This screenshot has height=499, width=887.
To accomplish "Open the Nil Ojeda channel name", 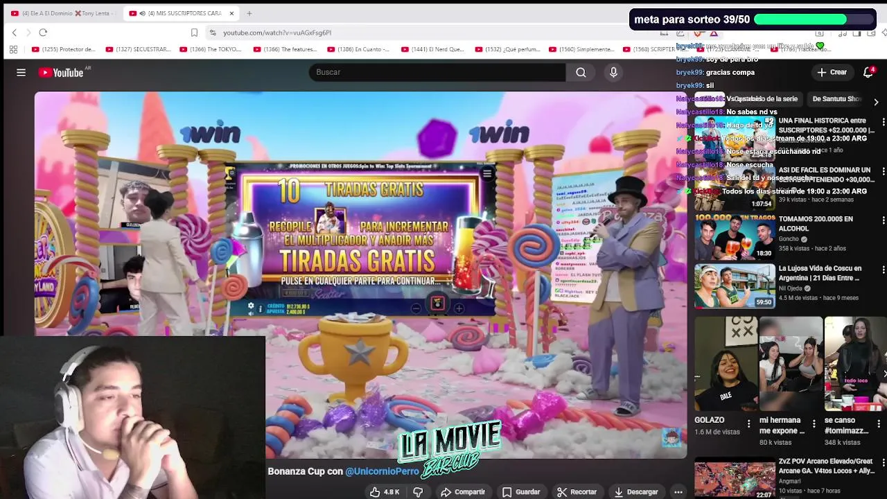I will (x=790, y=288).
